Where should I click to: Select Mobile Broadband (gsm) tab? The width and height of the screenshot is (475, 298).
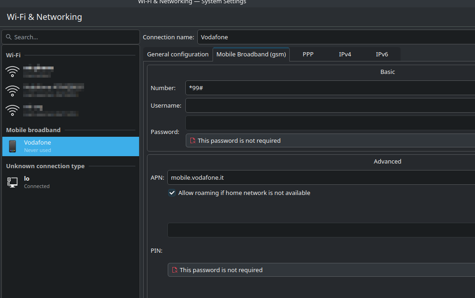click(x=251, y=54)
